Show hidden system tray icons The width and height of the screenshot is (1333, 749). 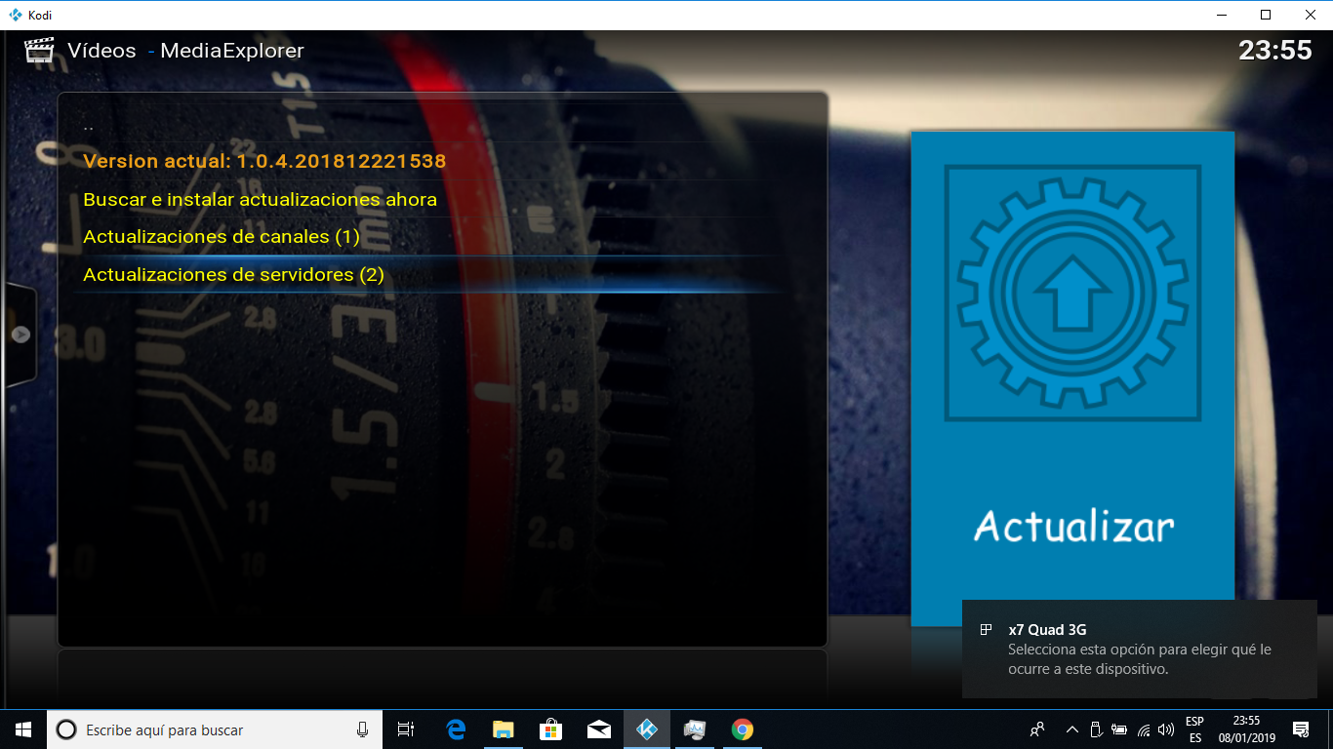coord(1071,729)
